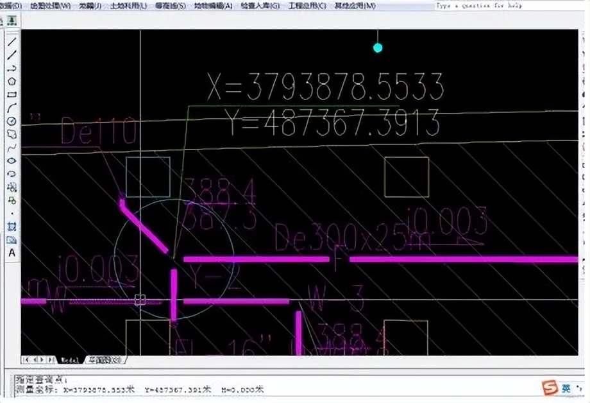Open the Sogou input method icon
This screenshot has width=590, height=403.
point(550,388)
